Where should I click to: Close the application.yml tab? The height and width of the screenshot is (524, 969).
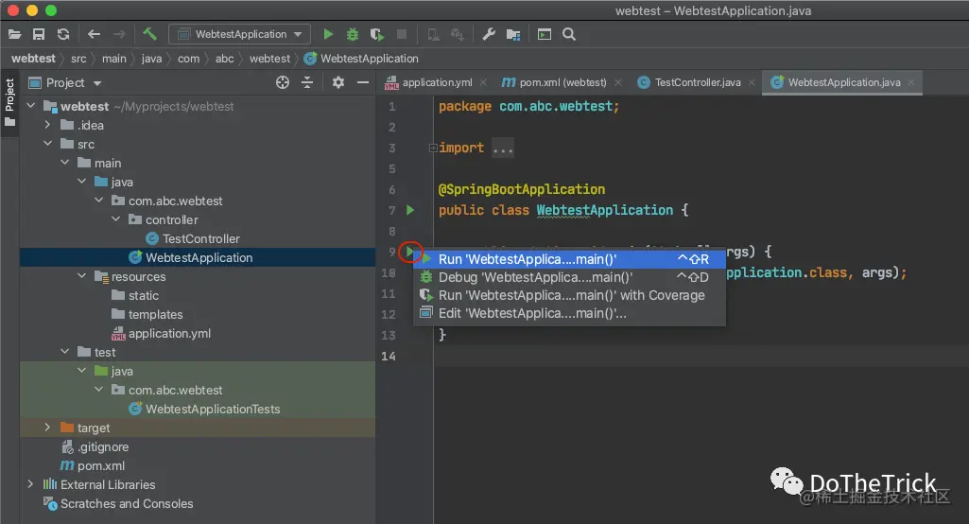pyautogui.click(x=483, y=82)
